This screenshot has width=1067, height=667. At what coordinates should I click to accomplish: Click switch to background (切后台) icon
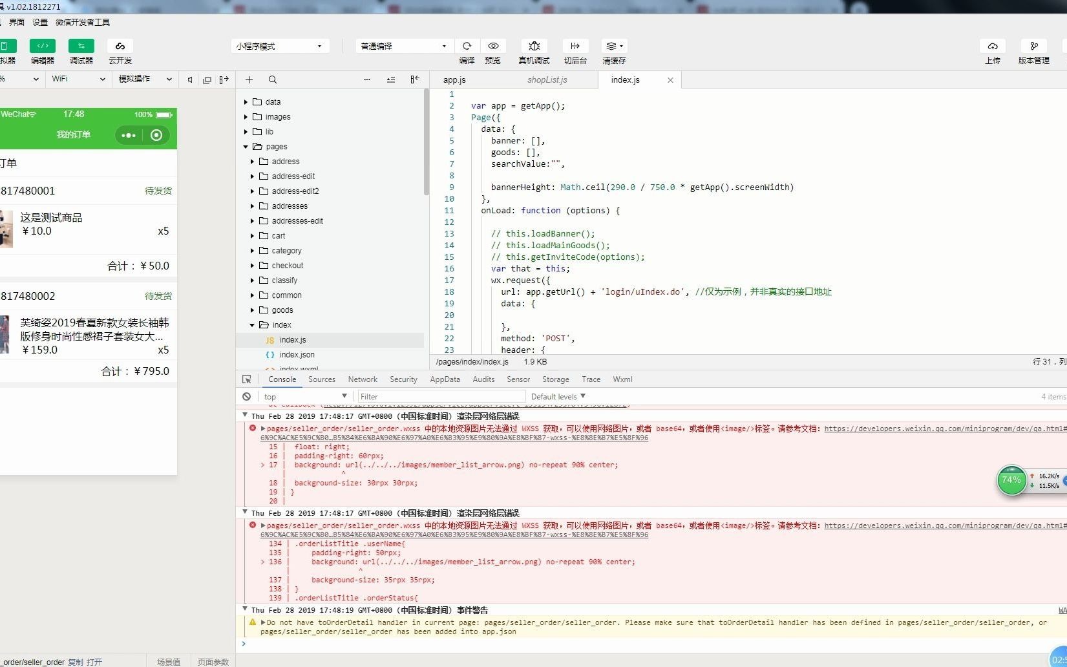(x=575, y=46)
